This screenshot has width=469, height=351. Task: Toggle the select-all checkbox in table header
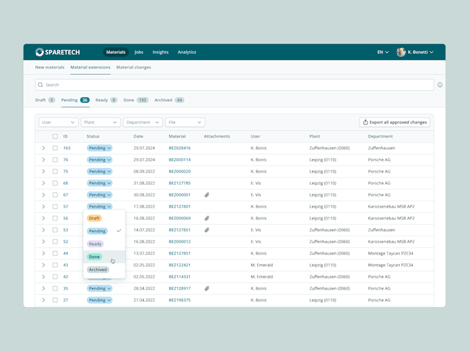click(x=55, y=136)
